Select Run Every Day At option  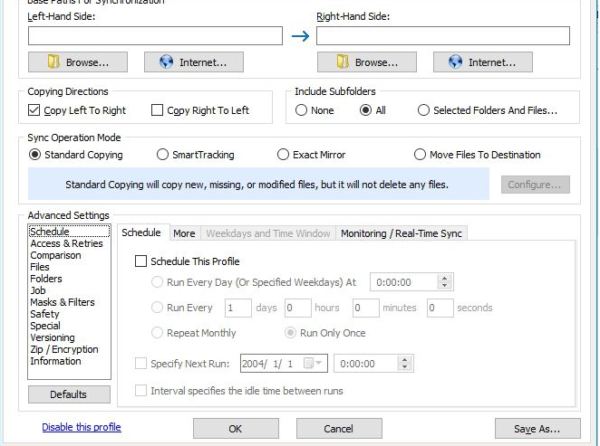158,282
